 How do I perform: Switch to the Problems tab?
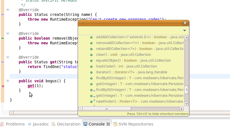[x=15, y=124]
